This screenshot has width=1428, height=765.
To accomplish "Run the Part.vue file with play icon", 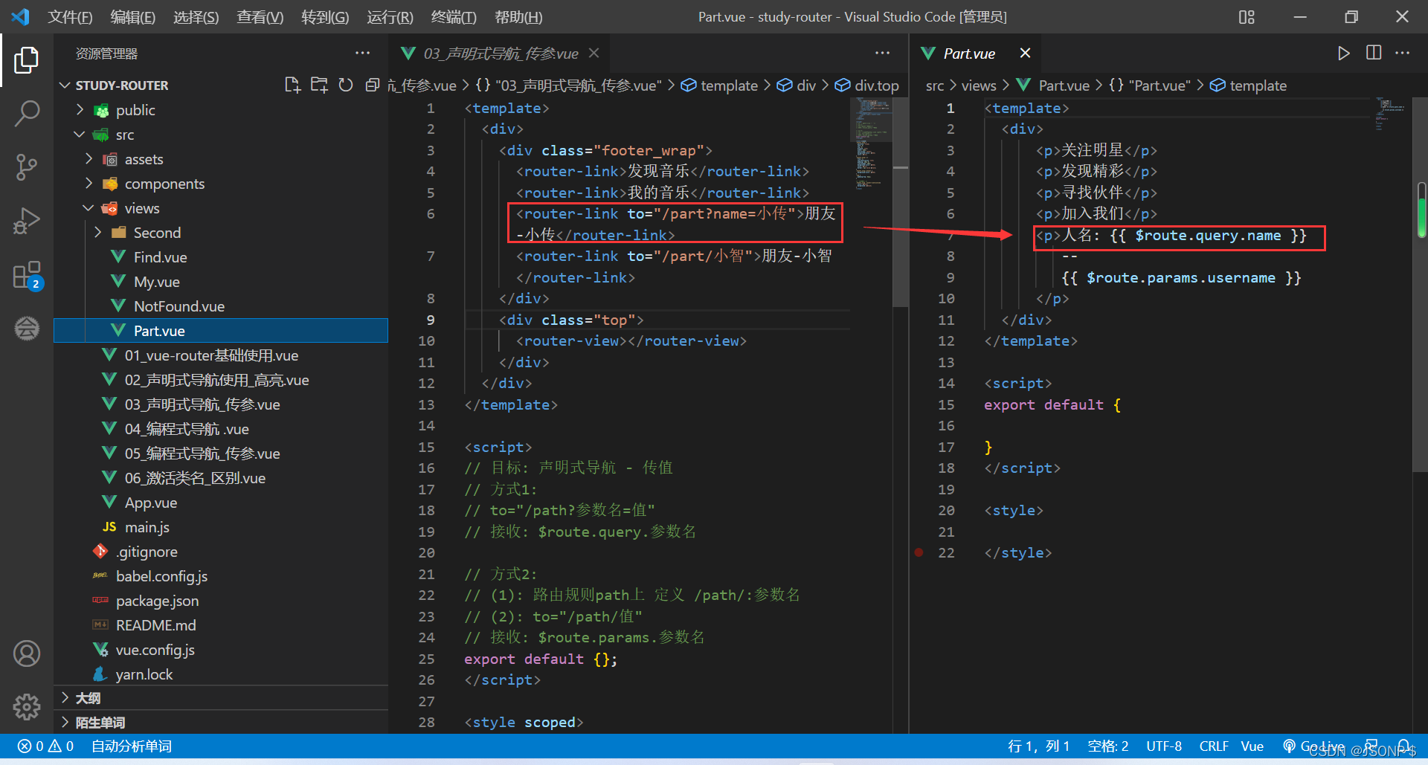I will (1343, 54).
